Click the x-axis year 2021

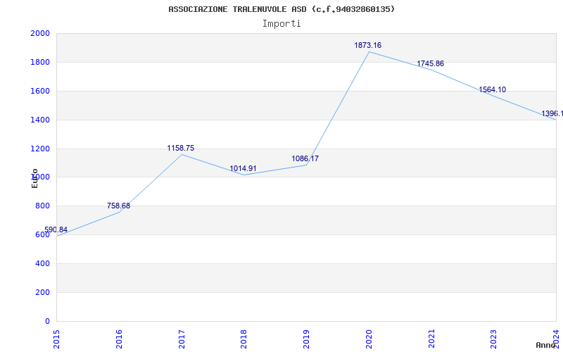tap(431, 339)
